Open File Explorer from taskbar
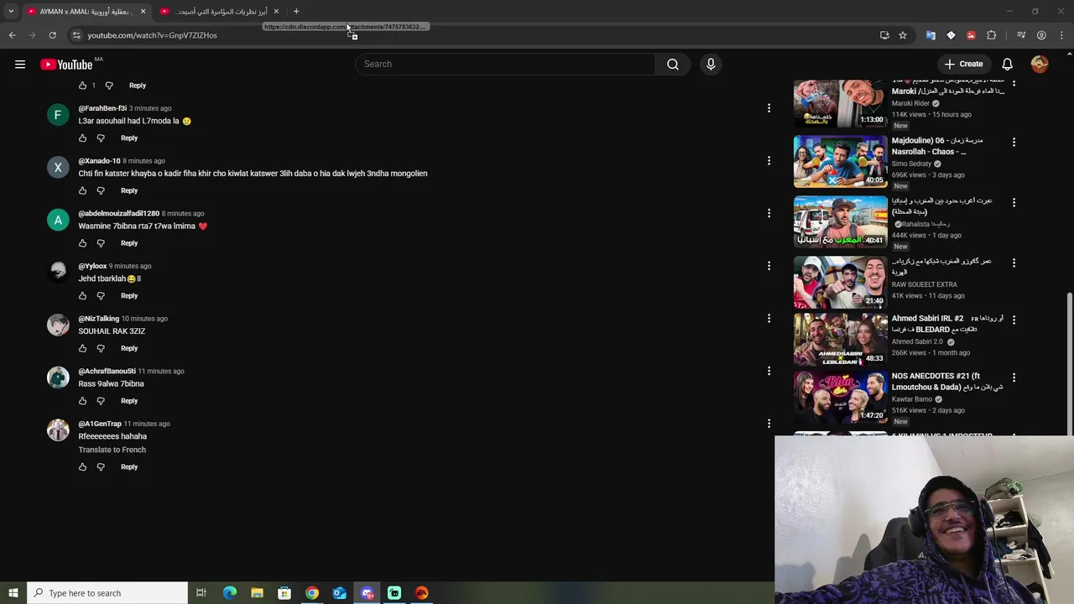Viewport: 1074px width, 604px height. point(257,593)
